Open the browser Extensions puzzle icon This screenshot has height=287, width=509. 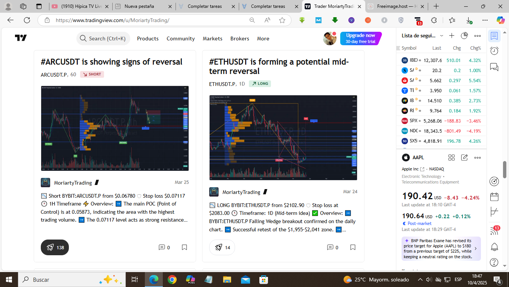click(x=434, y=20)
